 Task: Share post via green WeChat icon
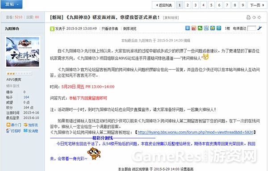point(200,28)
